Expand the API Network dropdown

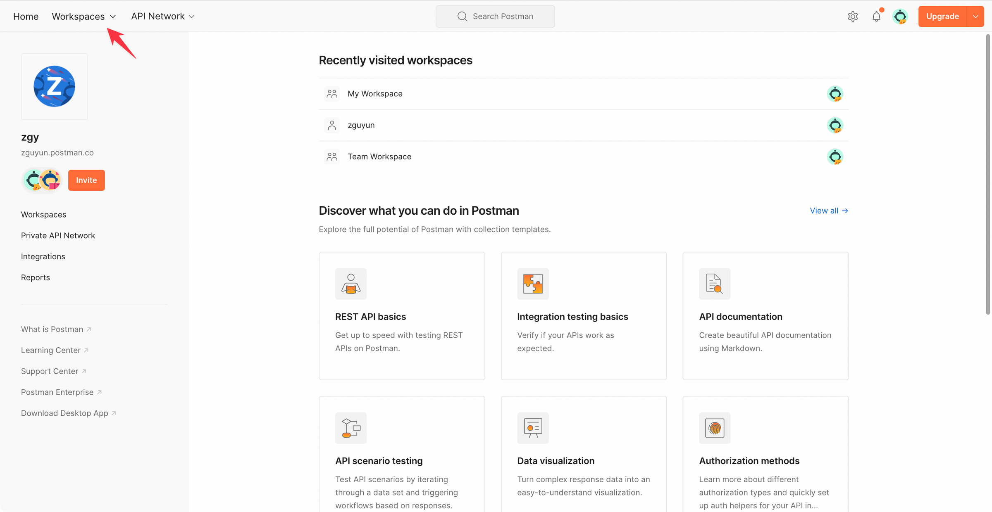pos(163,17)
